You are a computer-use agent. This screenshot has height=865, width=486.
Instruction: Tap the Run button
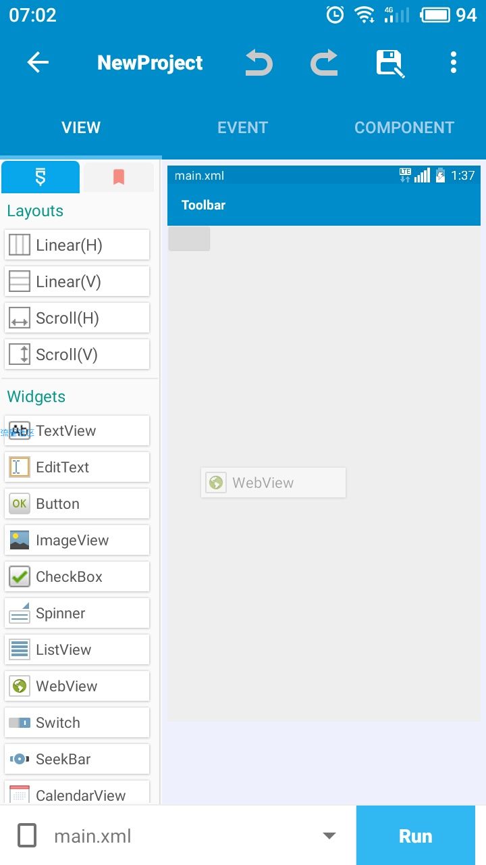tap(415, 836)
